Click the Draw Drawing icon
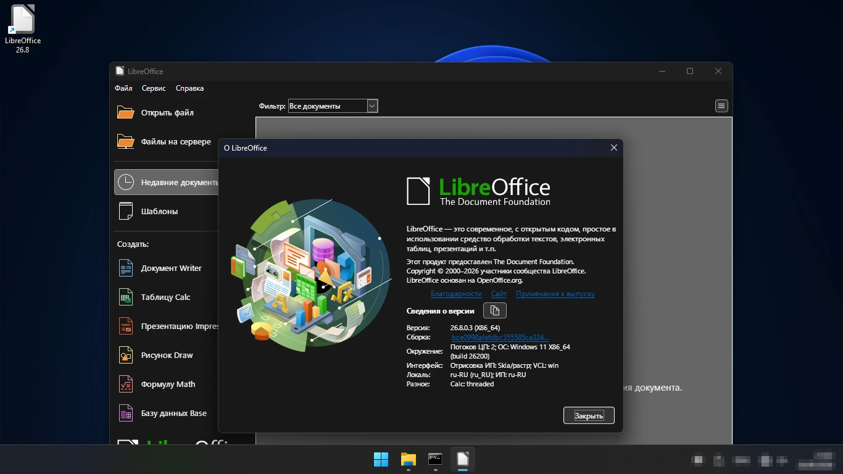 pos(125,355)
